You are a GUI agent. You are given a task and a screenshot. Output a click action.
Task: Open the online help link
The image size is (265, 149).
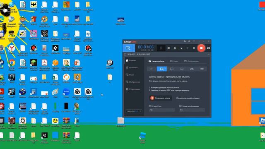tap(188, 98)
